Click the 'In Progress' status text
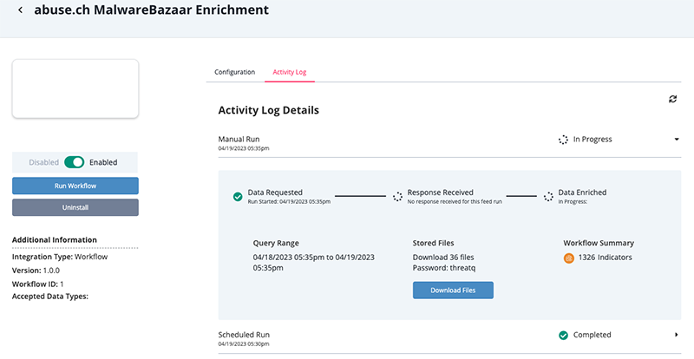 click(593, 140)
